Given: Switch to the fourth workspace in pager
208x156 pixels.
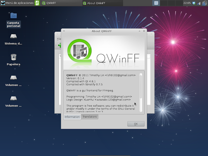Looking at the screenshot, I should coord(179,3).
